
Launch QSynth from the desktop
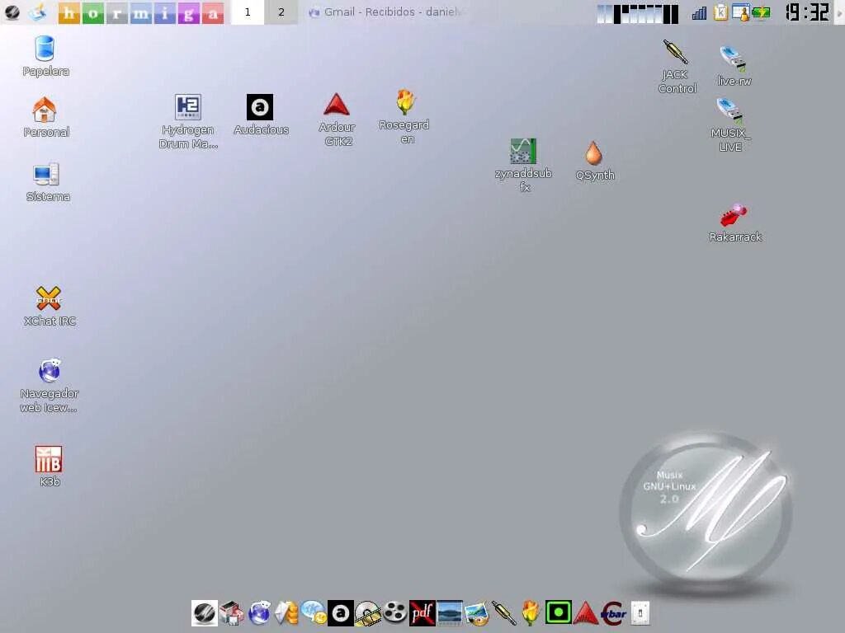point(594,161)
